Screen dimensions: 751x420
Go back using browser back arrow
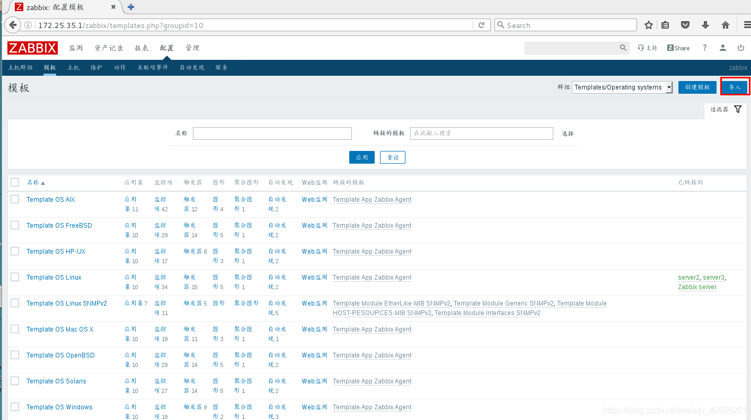point(13,25)
